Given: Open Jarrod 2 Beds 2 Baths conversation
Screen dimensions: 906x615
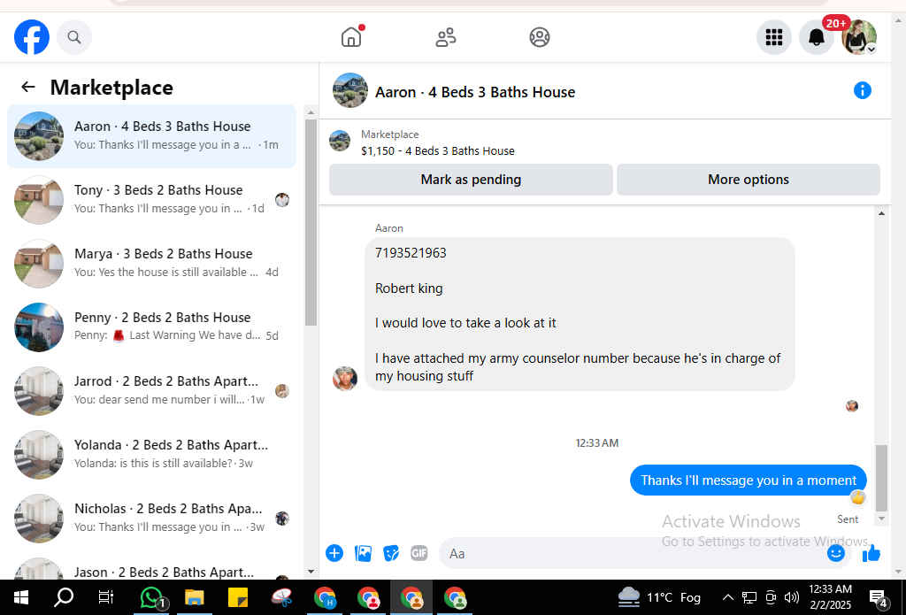Looking at the screenshot, I should pyautogui.click(x=151, y=391).
